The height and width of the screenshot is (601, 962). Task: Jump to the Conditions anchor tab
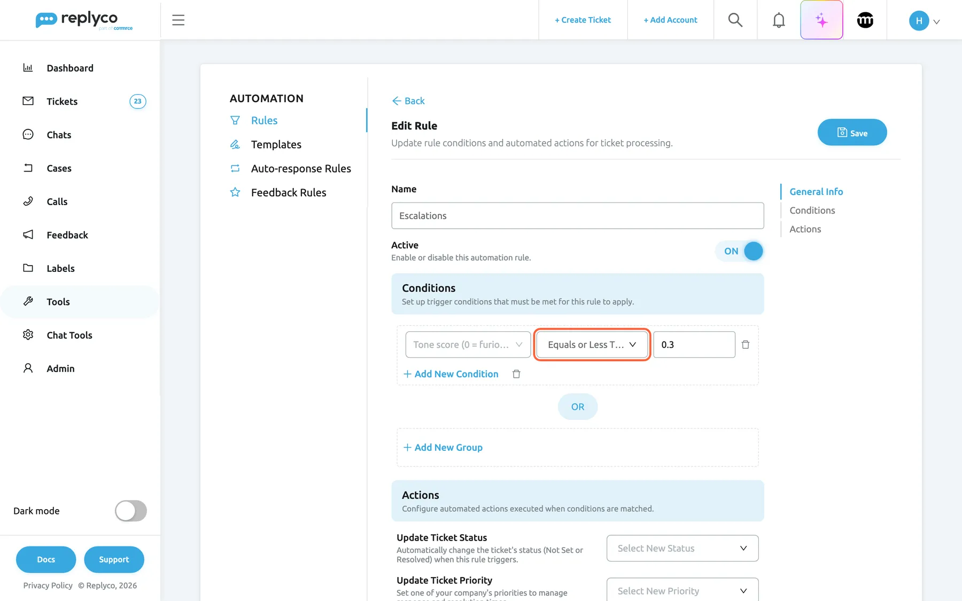(x=812, y=210)
